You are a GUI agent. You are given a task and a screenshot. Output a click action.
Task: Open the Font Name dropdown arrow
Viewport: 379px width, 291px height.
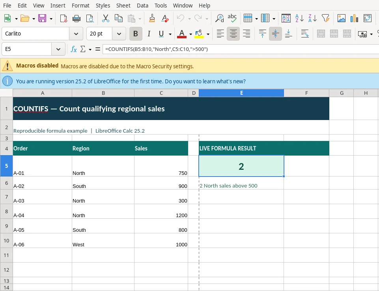76,34
